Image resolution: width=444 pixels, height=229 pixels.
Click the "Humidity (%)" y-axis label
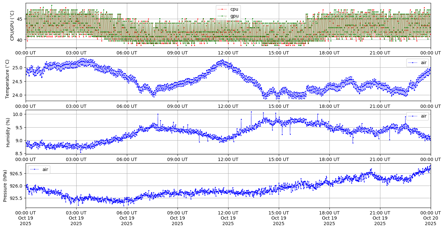(x=8, y=132)
